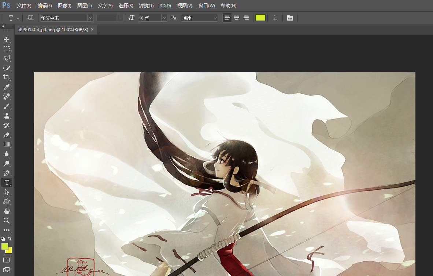433x276 pixels.
Task: Open the 华文中宋 font family dropdown
Action: point(90,18)
